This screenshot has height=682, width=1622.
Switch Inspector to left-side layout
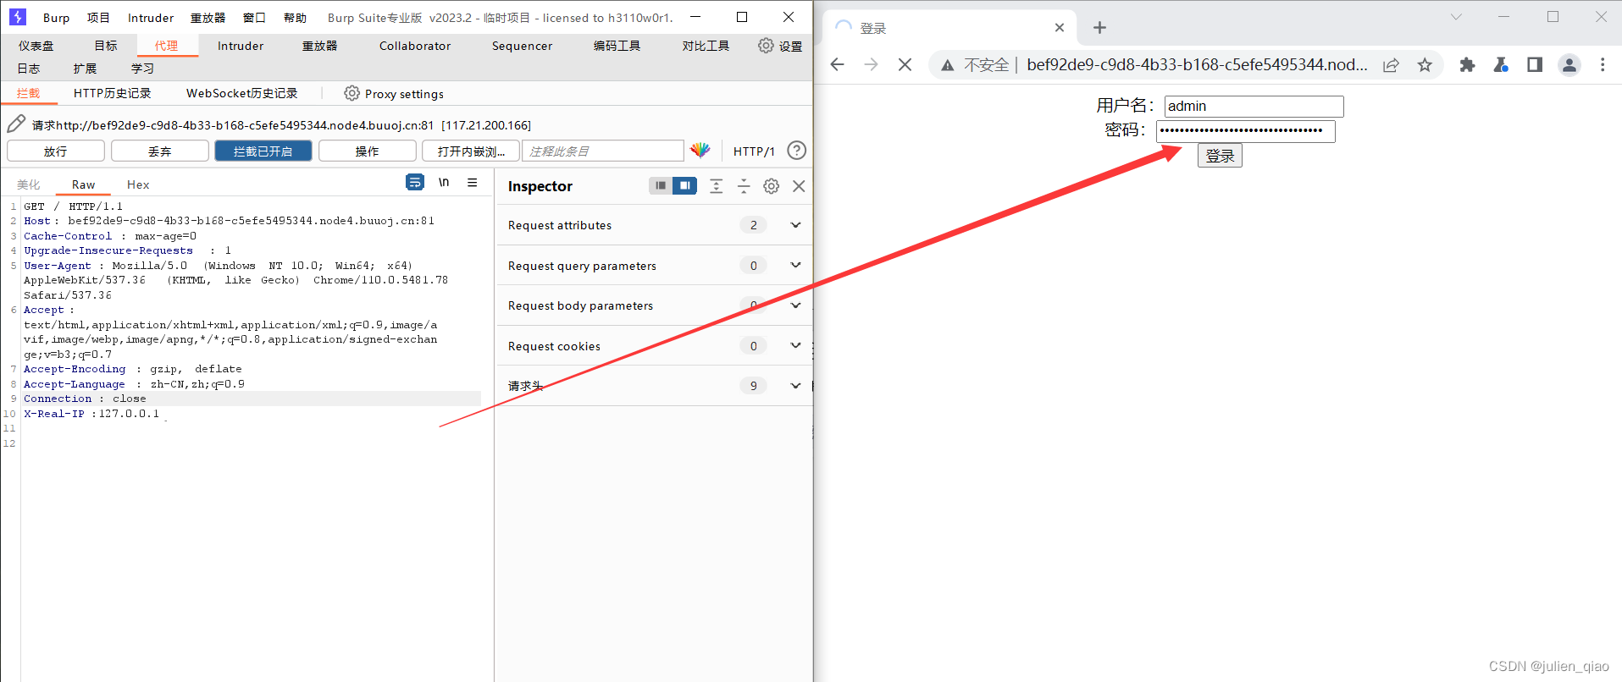[661, 185]
